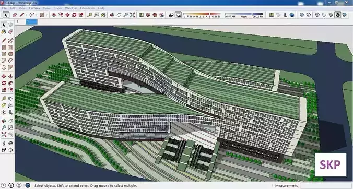Click the Photo Textures person icon
This screenshot has height=189, width=353.
pyautogui.click(x=285, y=15)
